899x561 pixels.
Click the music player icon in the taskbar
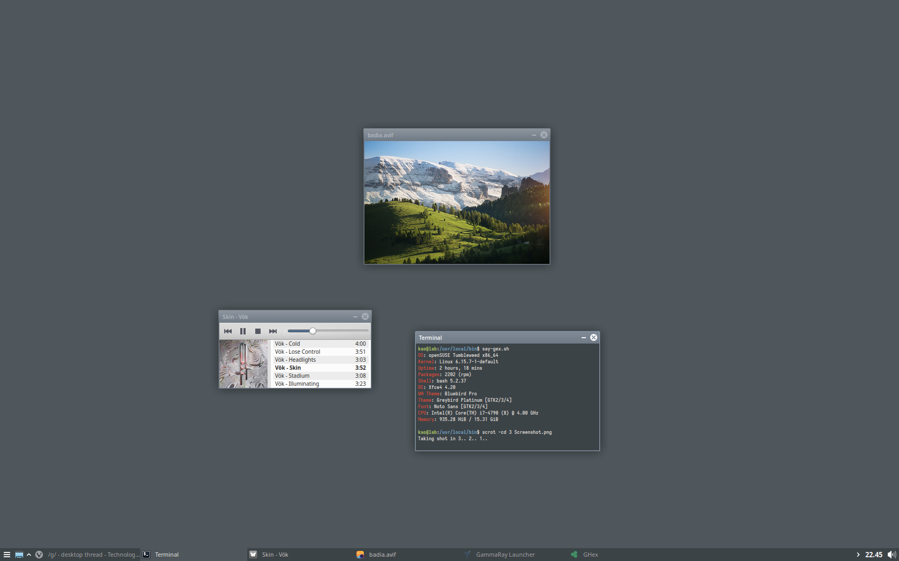253,555
